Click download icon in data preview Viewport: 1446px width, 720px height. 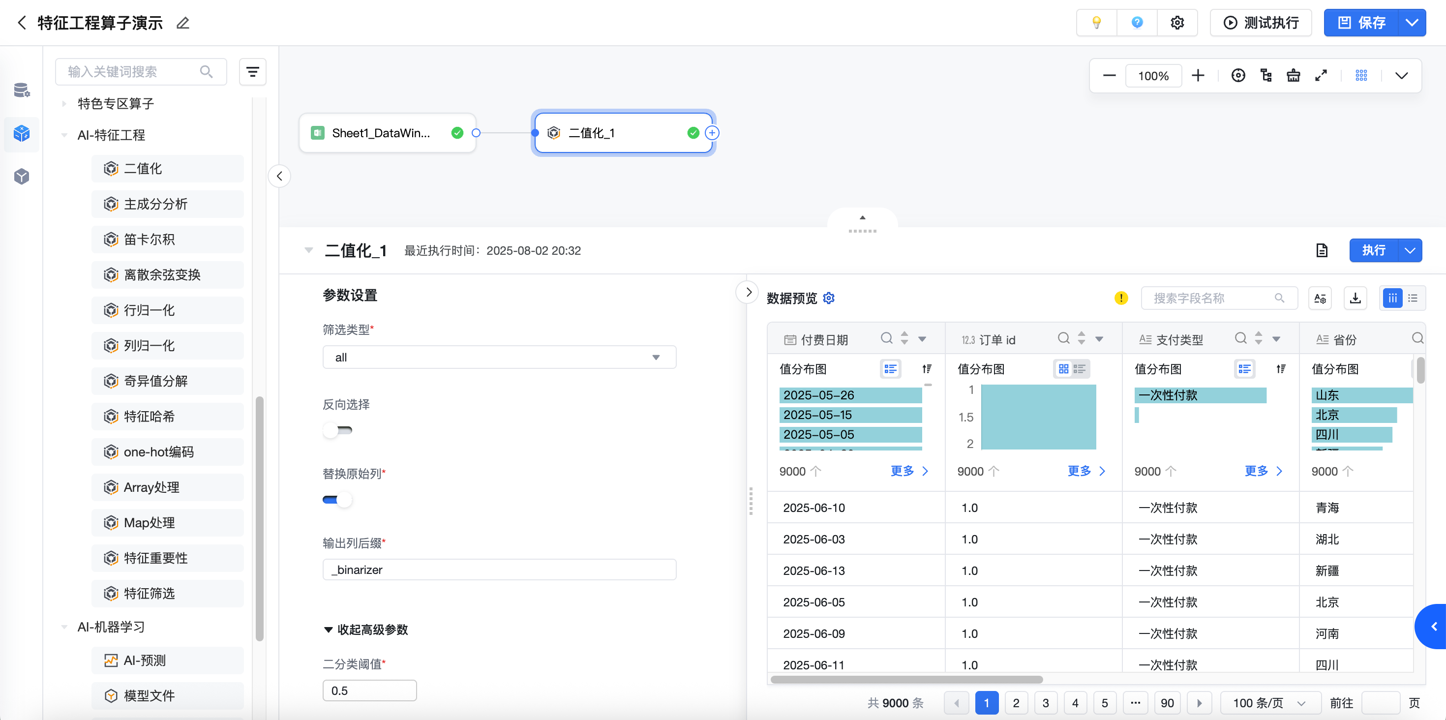tap(1355, 298)
